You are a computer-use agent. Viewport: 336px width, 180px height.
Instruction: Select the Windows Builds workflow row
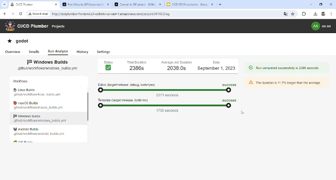48,118
